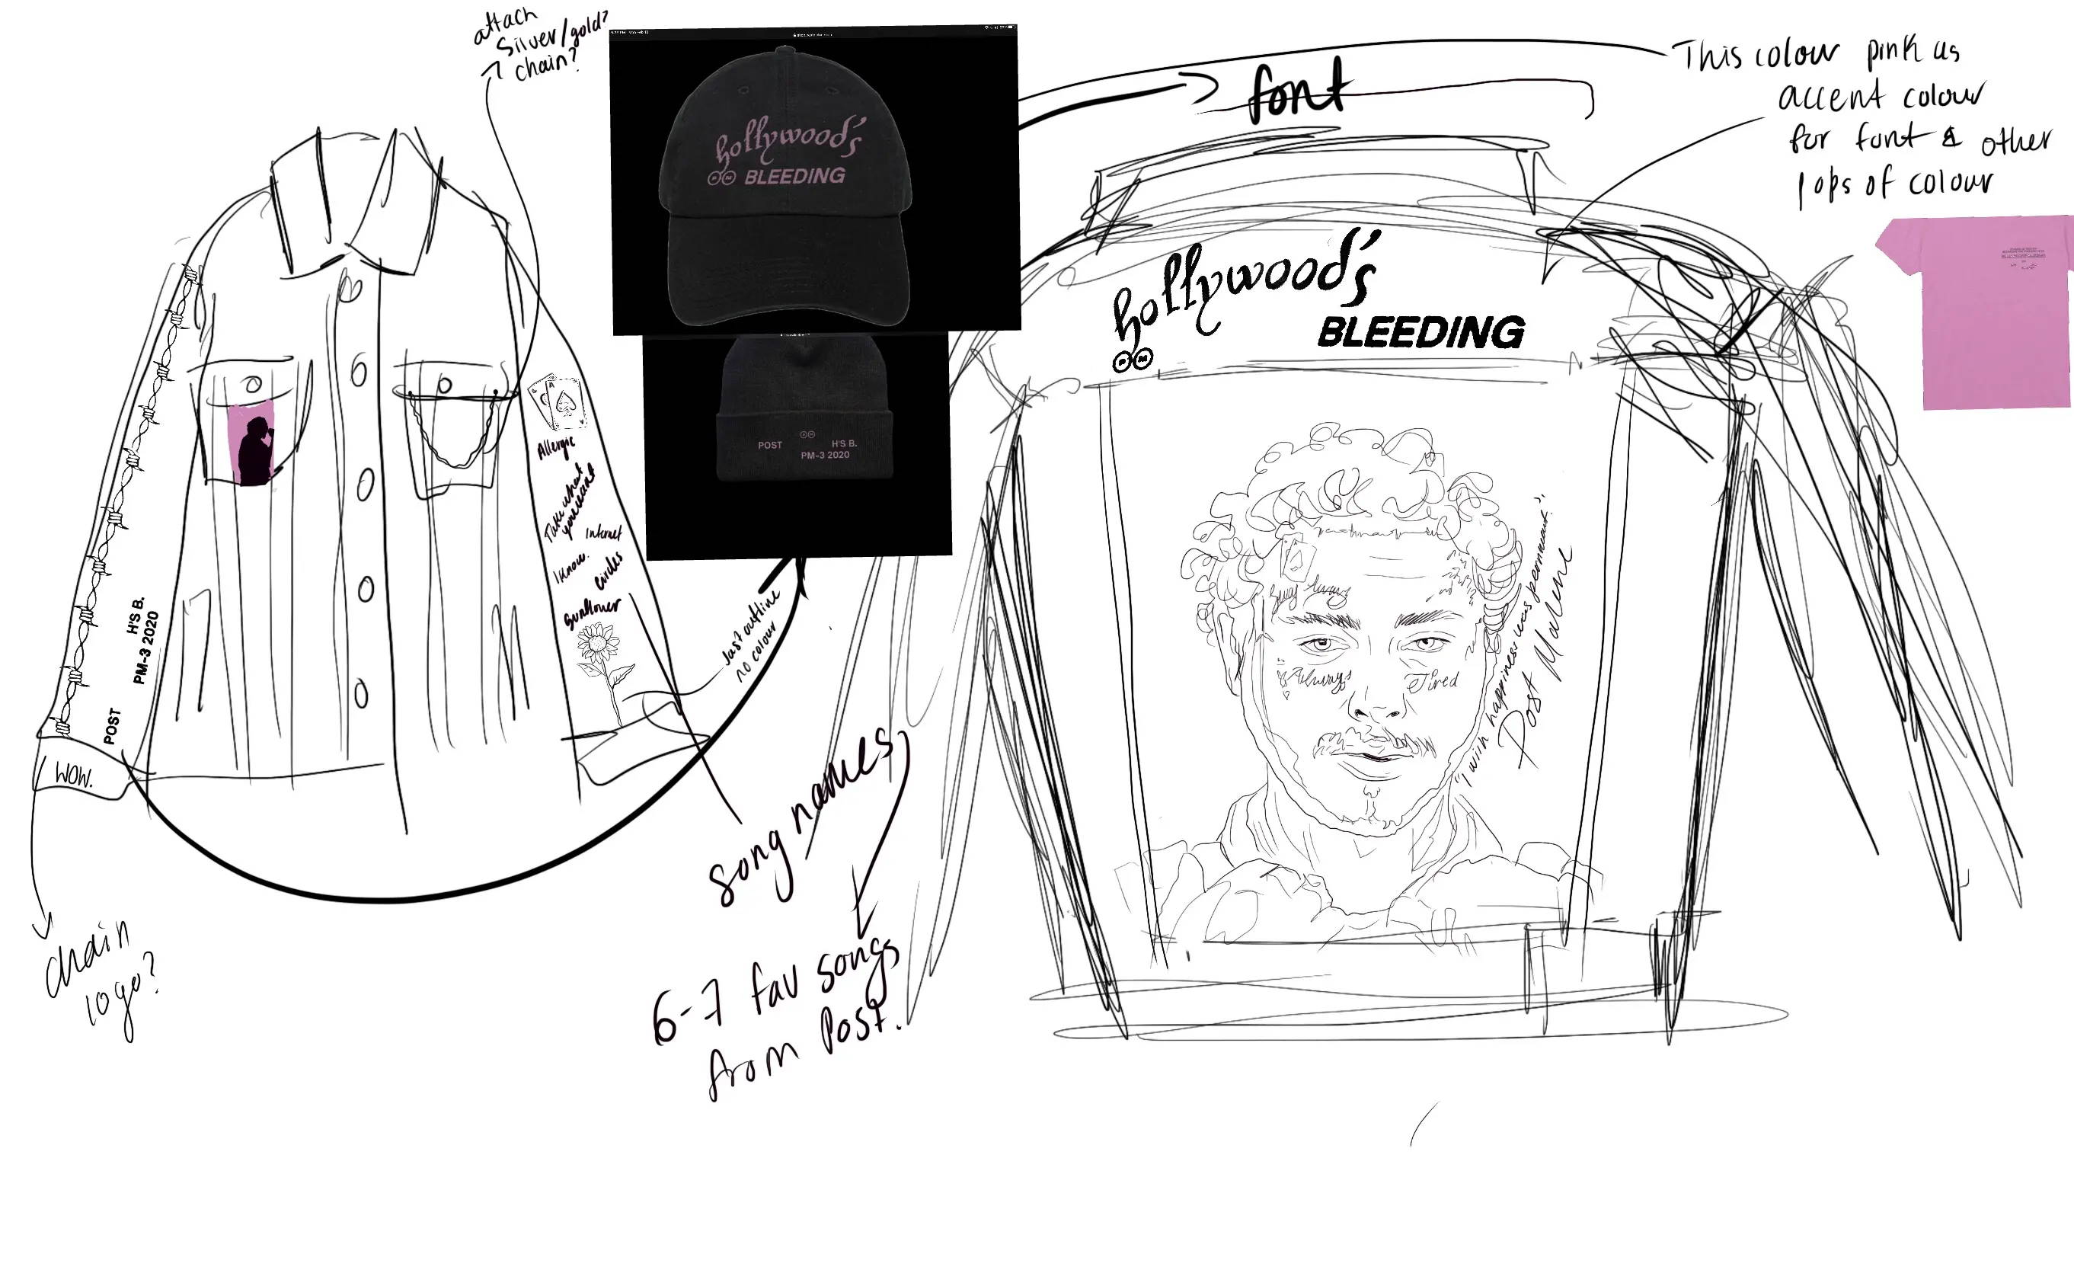This screenshot has width=2074, height=1286.
Task: Click the "Tired" tattoo text on the portrait
Action: point(1432,680)
